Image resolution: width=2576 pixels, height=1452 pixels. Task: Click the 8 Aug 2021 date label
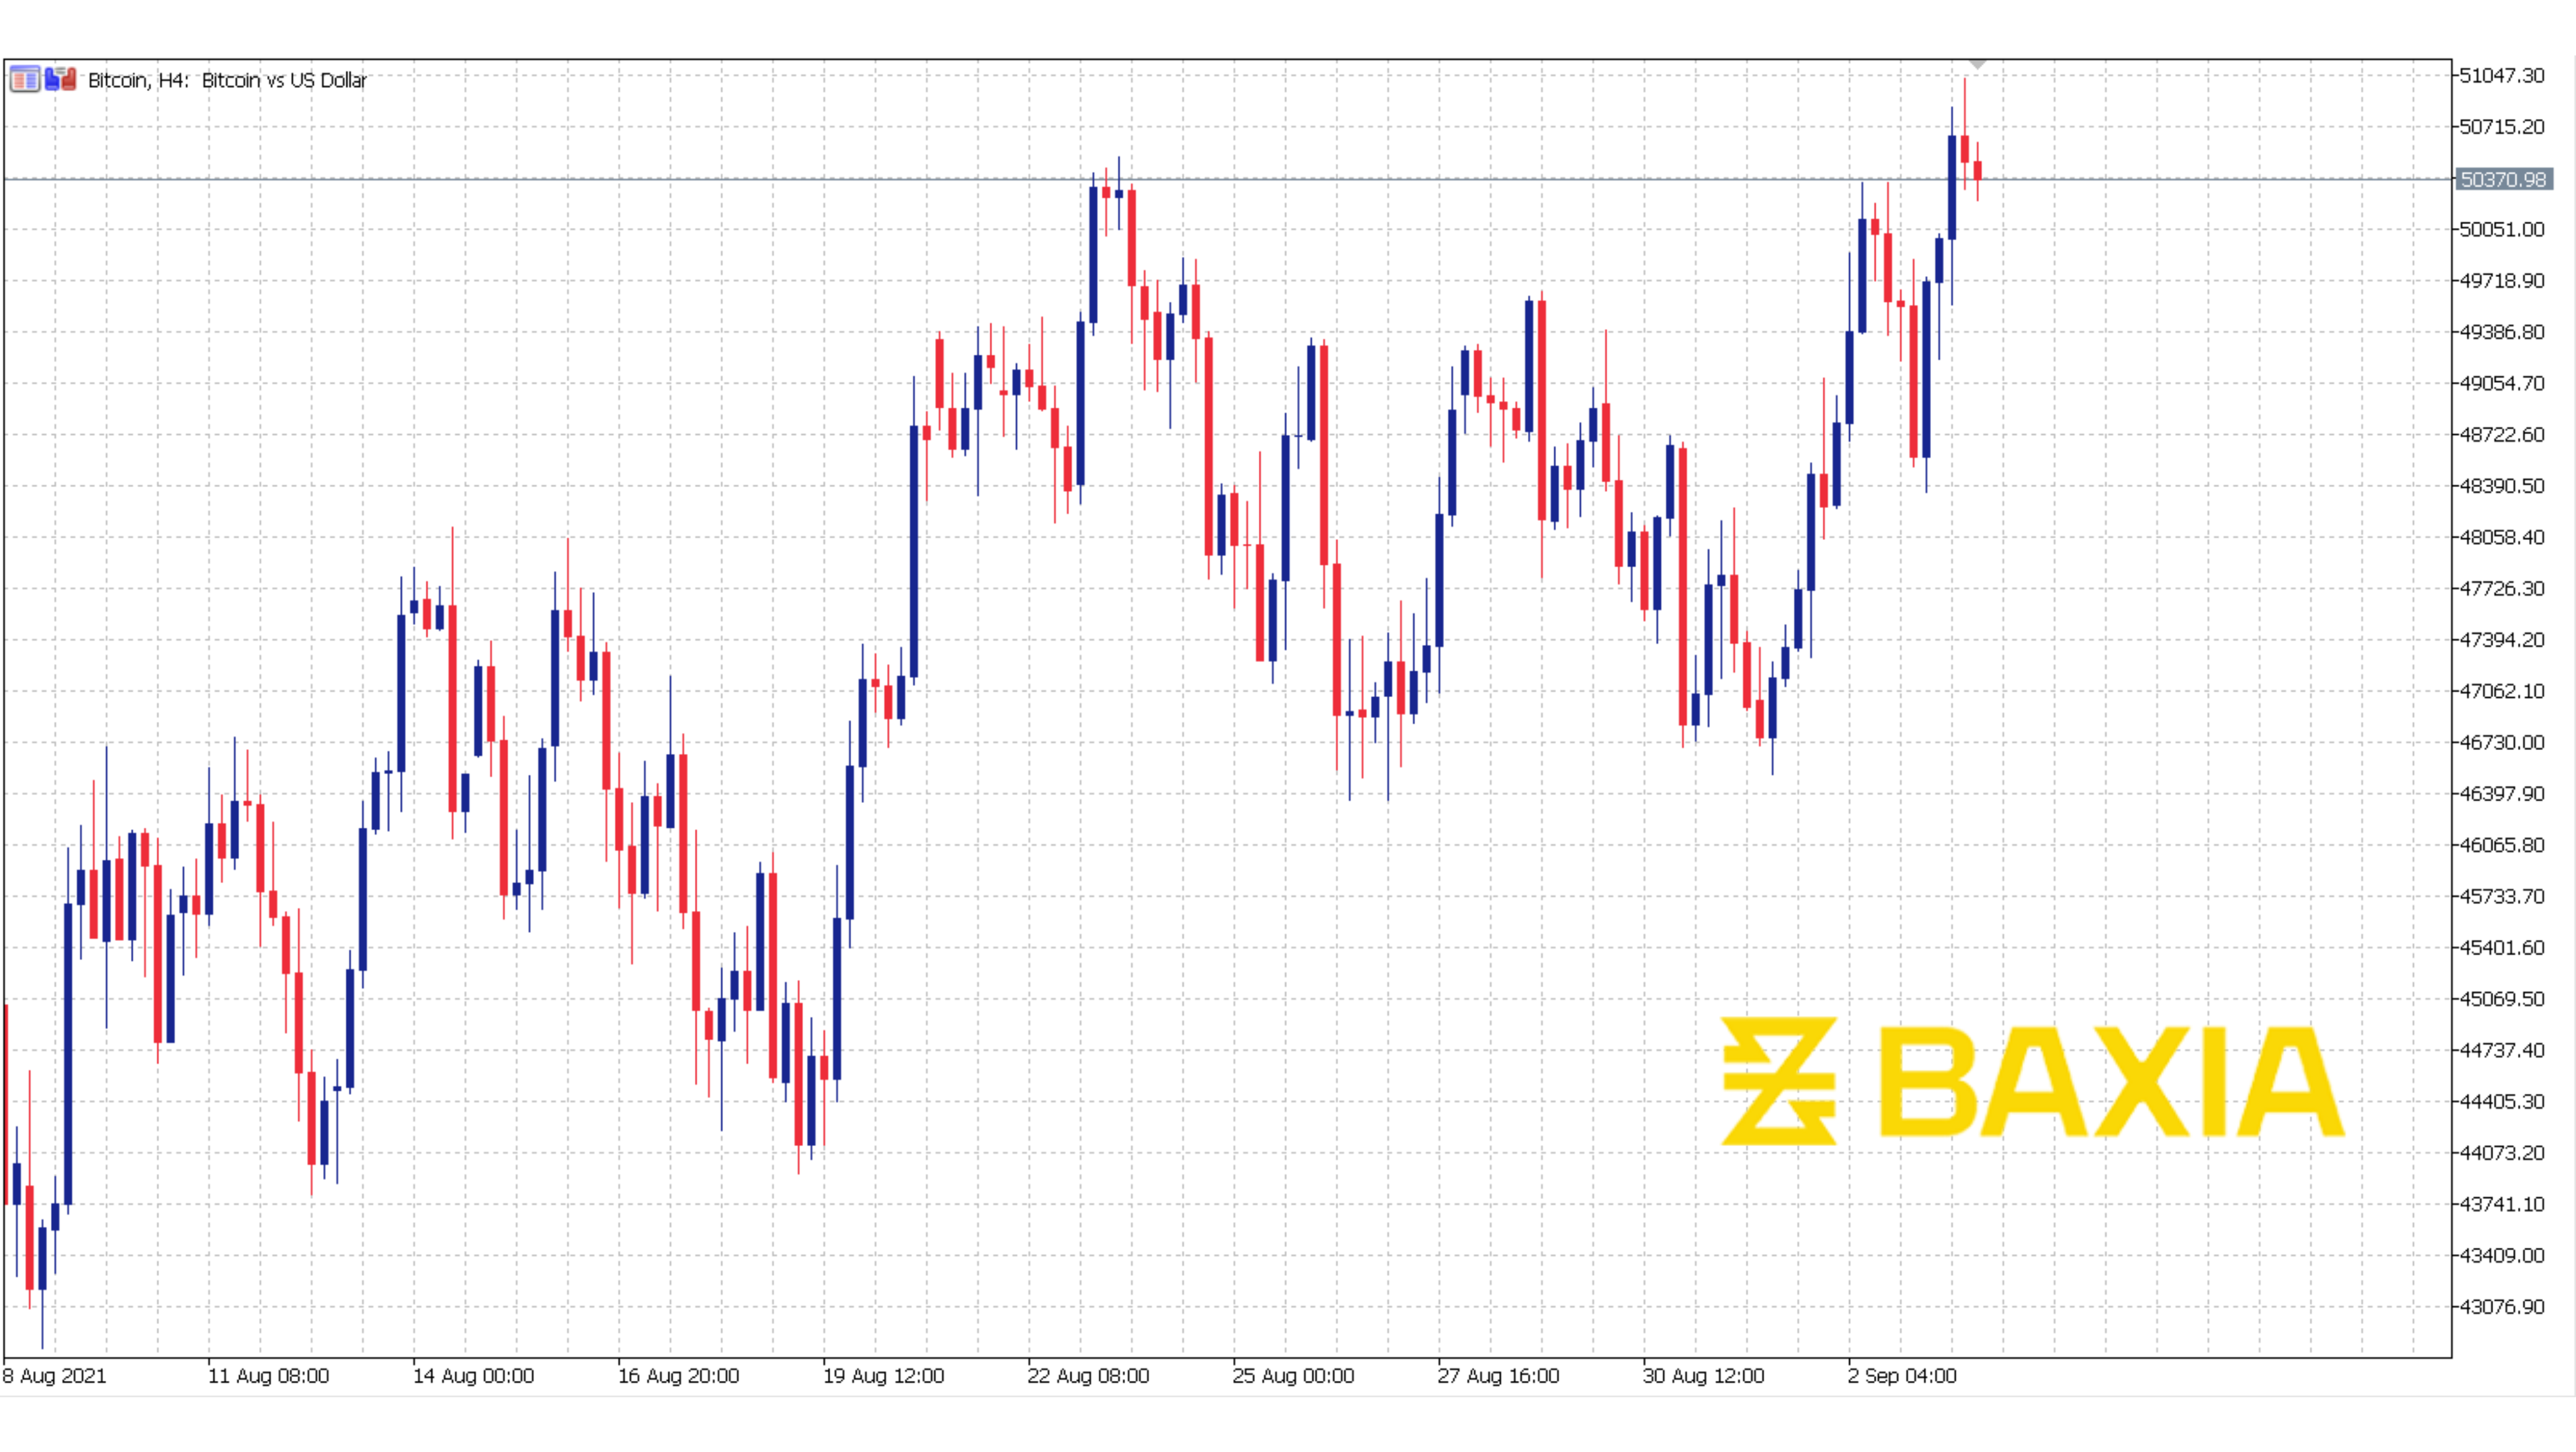pyautogui.click(x=55, y=1376)
